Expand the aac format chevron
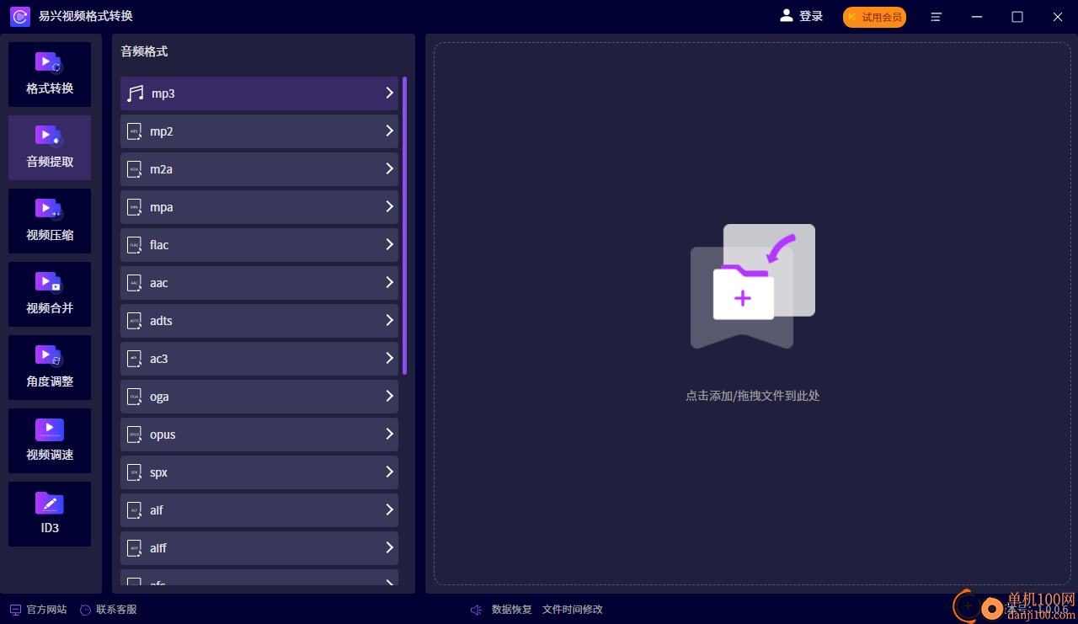 [x=389, y=282]
